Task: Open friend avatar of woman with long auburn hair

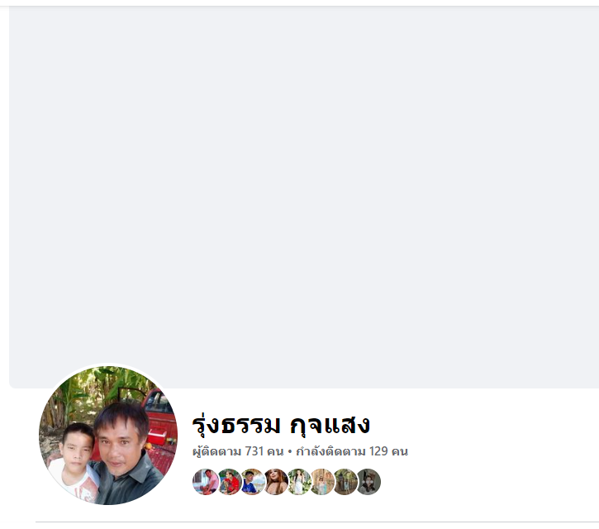Action: [276, 482]
